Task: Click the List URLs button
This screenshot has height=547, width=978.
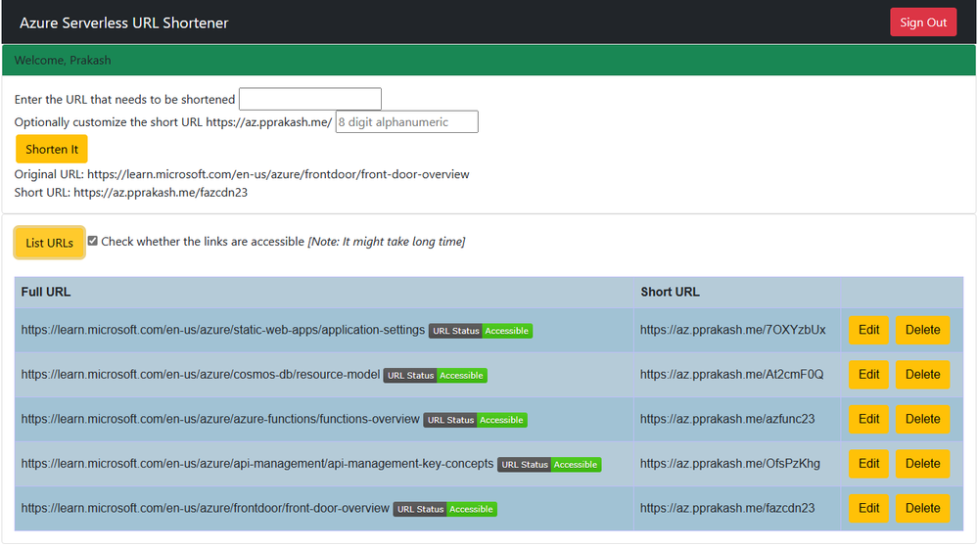Action: (49, 243)
